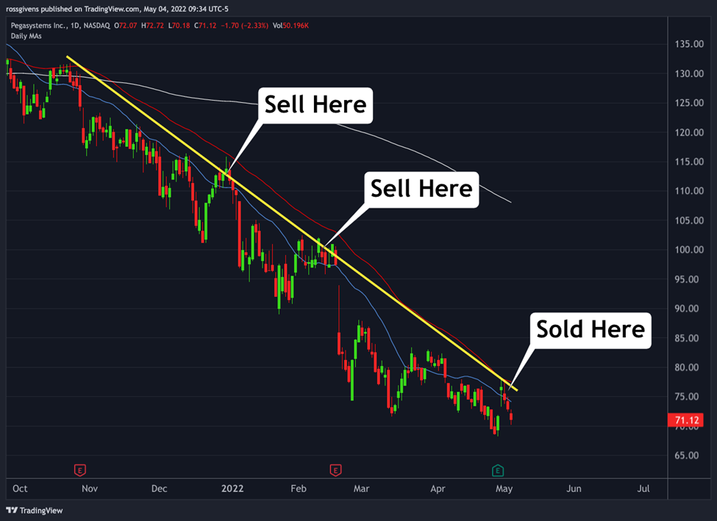717x521 pixels.
Task: Click the 'Daily MAs' indicator label
Action: [26, 36]
